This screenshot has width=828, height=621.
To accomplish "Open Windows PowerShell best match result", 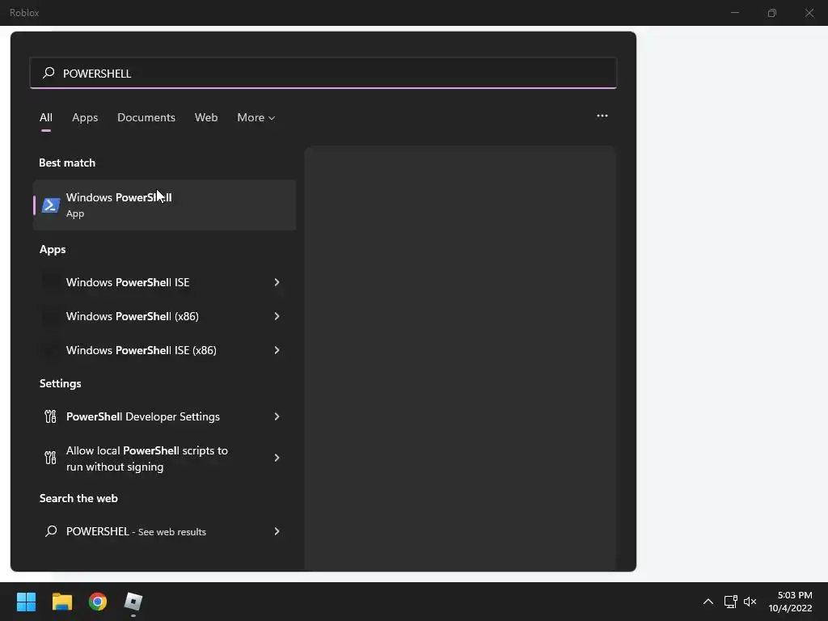I will [164, 205].
